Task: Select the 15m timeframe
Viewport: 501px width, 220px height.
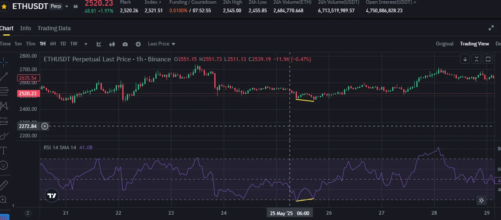Action: coord(31,44)
